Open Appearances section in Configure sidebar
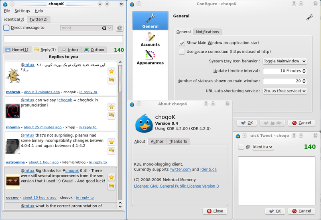The height and width of the screenshot is (220, 321). (150, 57)
